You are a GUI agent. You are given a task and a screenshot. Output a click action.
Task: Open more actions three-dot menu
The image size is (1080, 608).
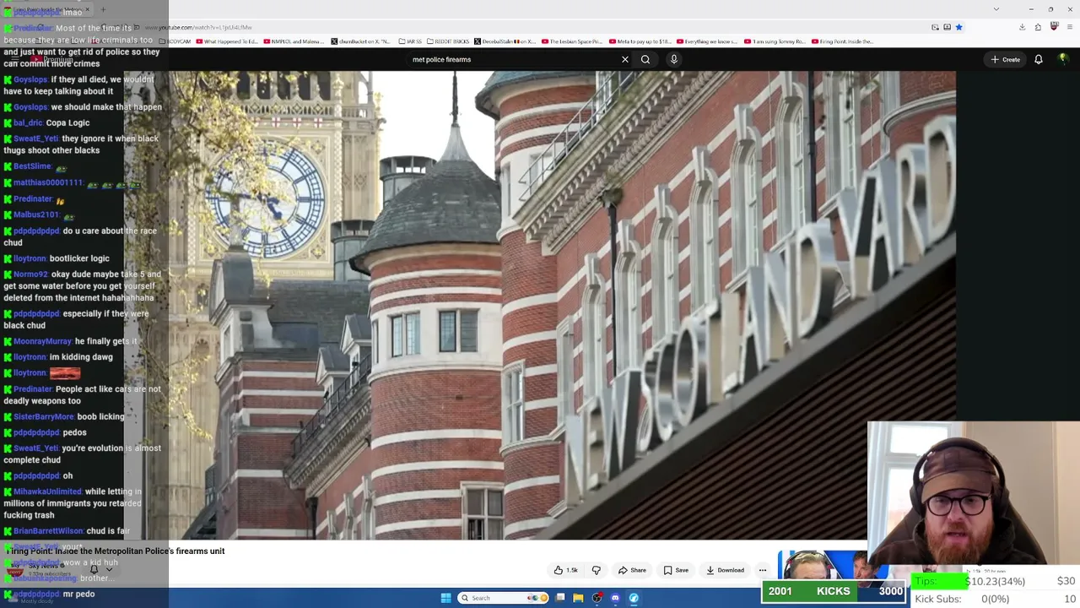point(763,570)
